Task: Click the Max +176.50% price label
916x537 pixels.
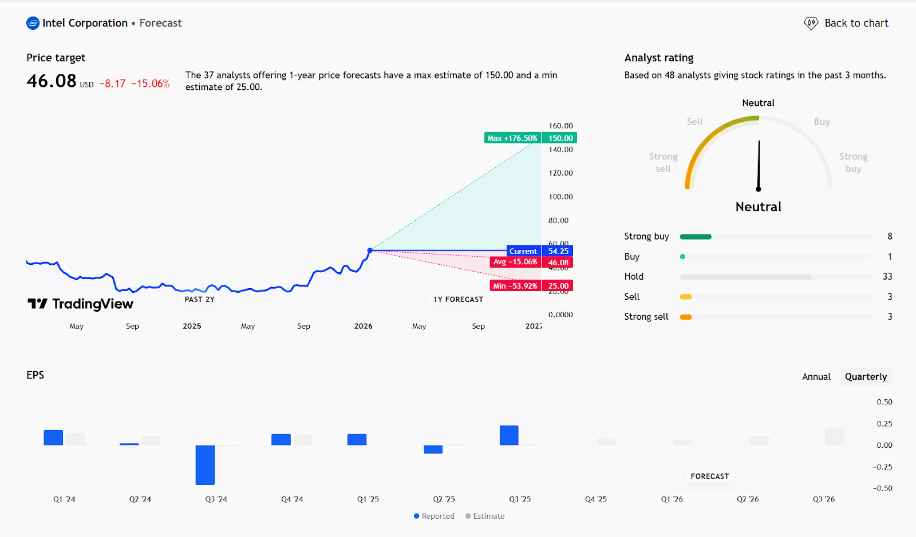Action: tap(512, 138)
